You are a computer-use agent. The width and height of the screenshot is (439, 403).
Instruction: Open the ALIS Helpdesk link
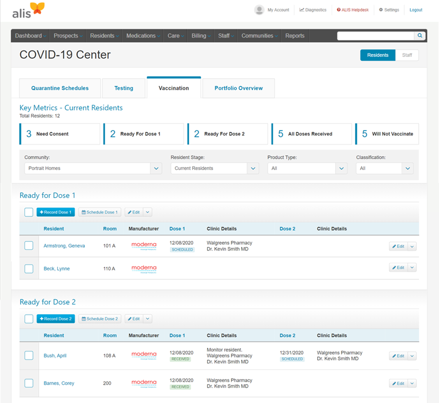click(x=353, y=10)
